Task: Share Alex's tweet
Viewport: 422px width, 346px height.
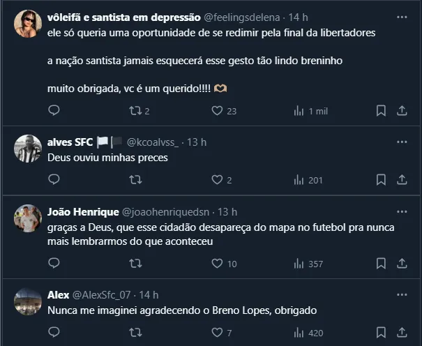Action: 402,333
